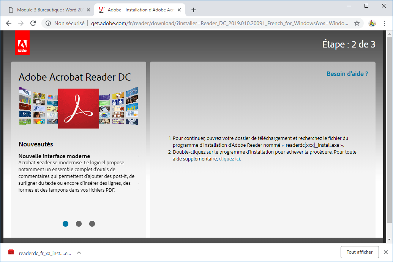This screenshot has height=262, width=393.
Task: Click the Adobe logo at top left
Action: click(x=22, y=43)
